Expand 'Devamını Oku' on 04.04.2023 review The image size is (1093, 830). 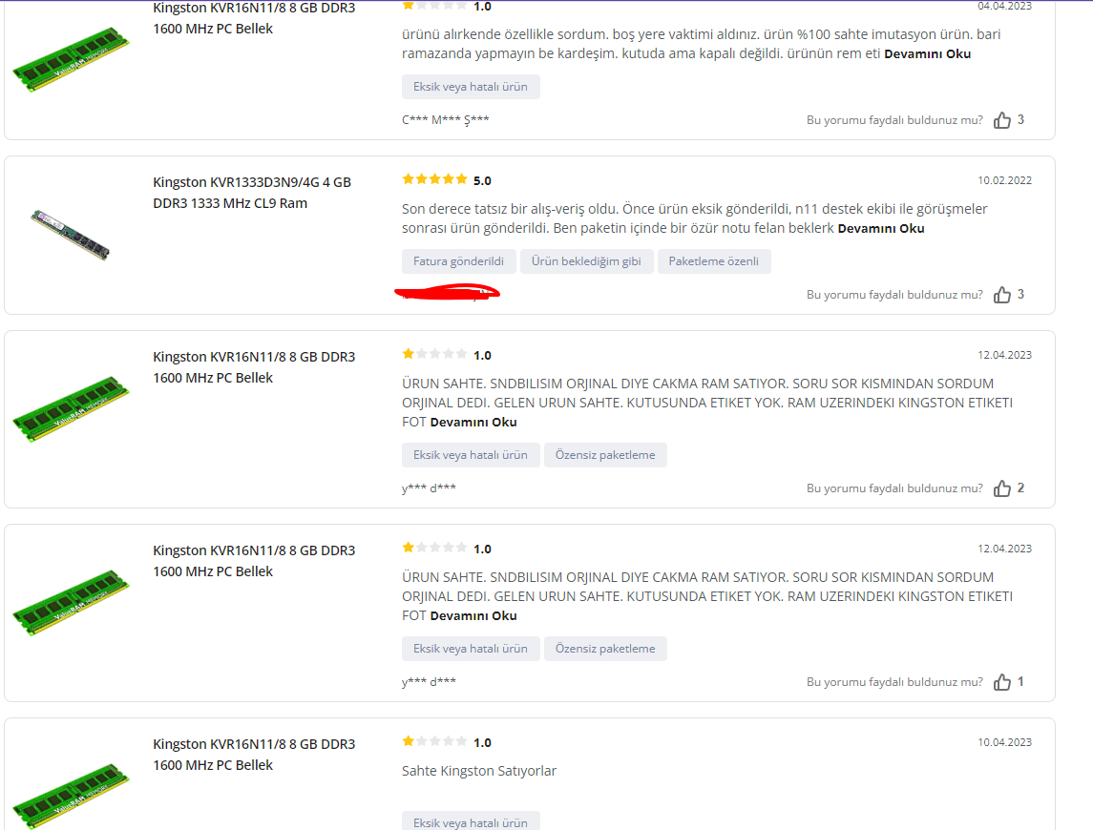(x=927, y=53)
